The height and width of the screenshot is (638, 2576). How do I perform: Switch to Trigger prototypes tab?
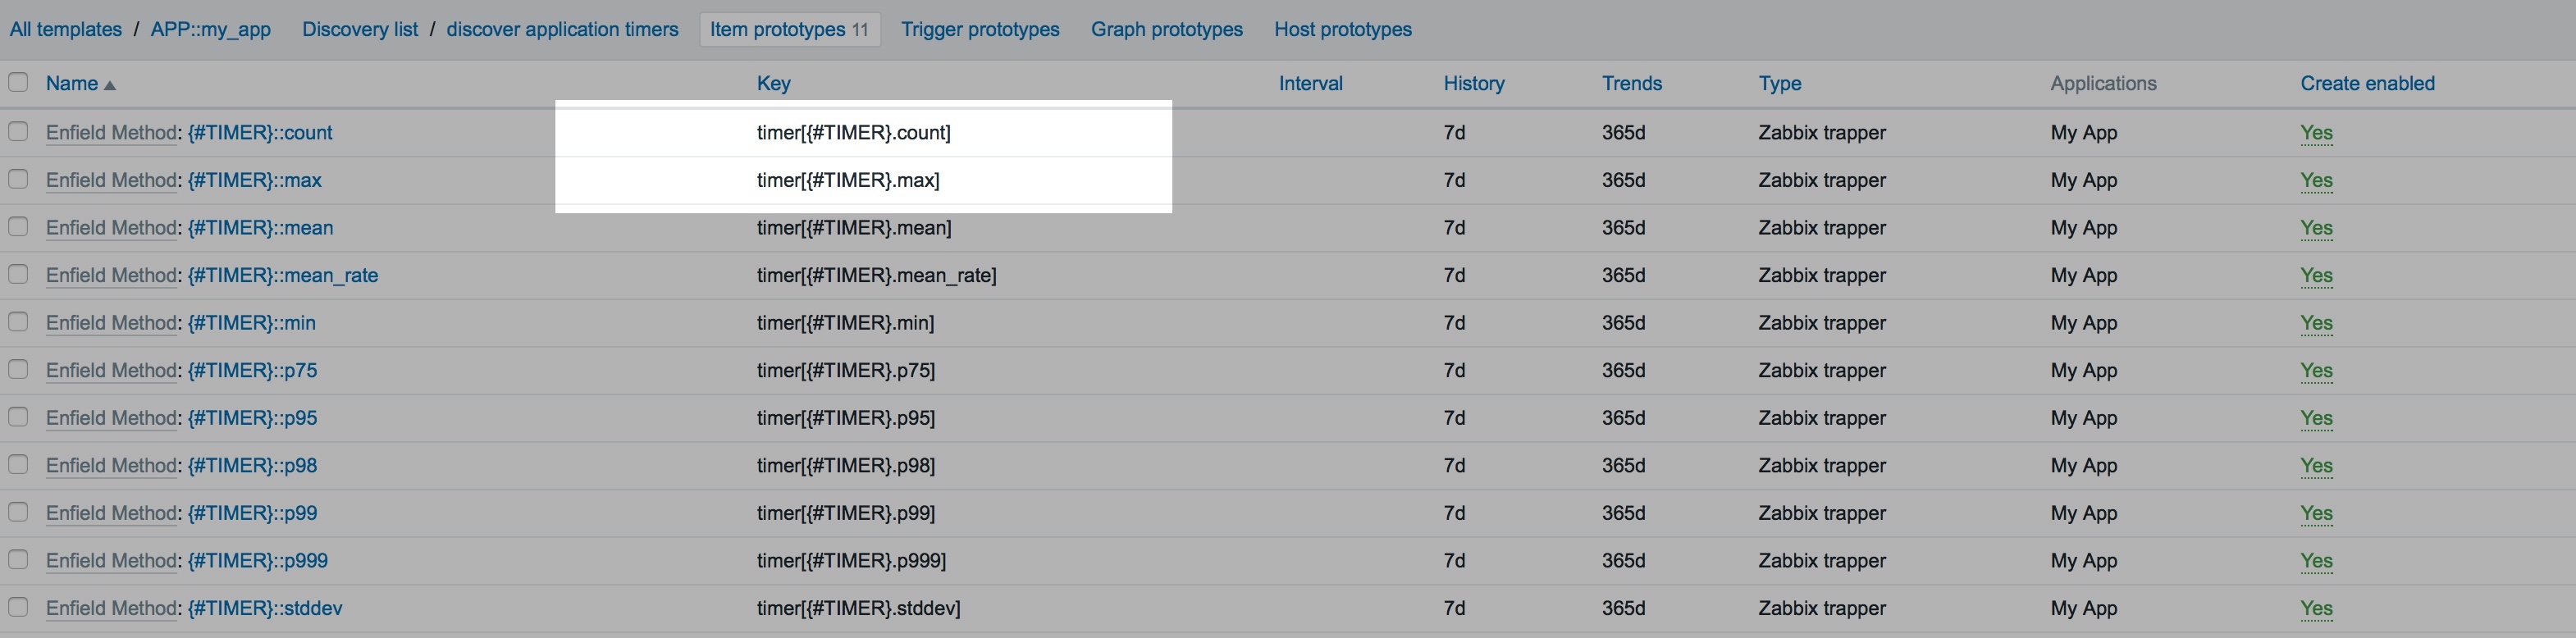[980, 29]
